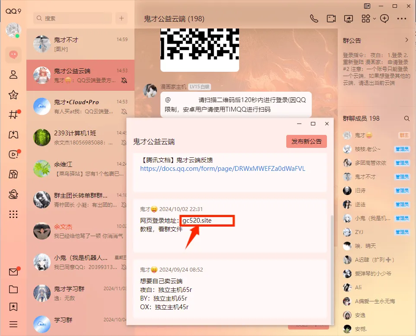Open more options via ellipsis in chat header
The width and height of the screenshot is (416, 336).
(401, 19)
